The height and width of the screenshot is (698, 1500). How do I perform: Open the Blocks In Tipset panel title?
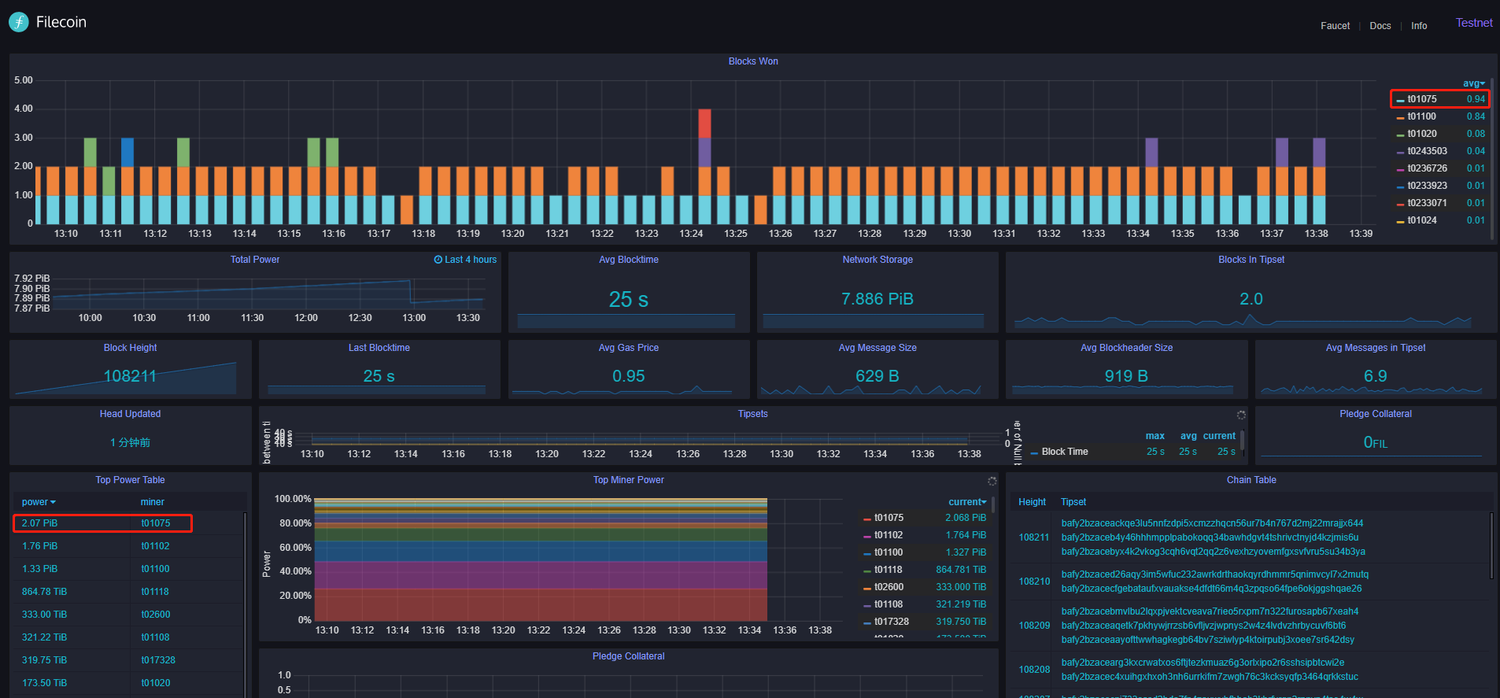[1251, 260]
